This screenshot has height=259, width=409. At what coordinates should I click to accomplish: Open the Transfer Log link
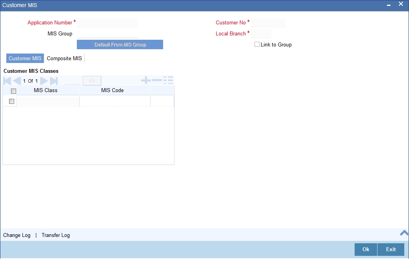coord(56,235)
